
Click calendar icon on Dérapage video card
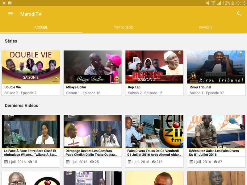68,162
